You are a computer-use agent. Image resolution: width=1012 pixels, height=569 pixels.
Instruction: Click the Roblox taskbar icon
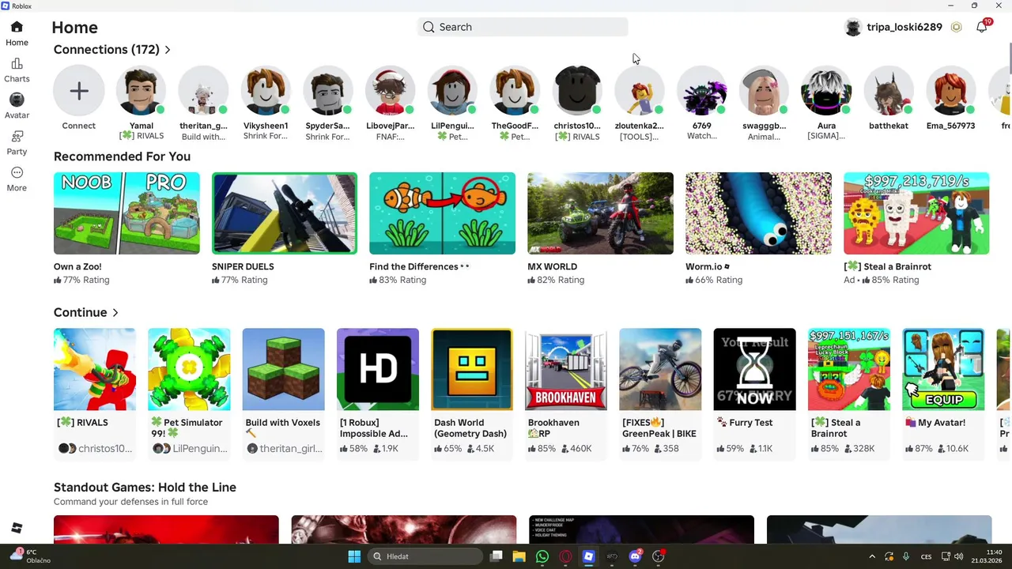pos(588,556)
